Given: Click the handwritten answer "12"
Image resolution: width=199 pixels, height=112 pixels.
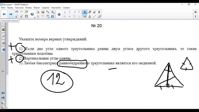Looking at the screenshot, I should 56,79.
